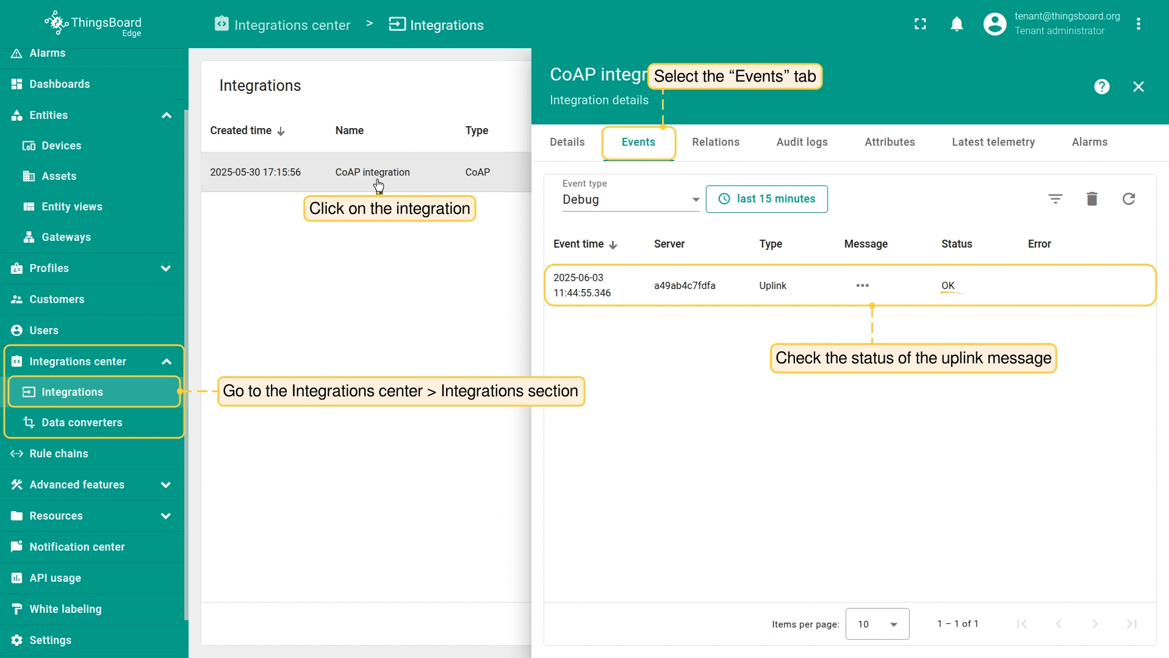
Task: Clear events with the trash icon
Action: [x=1092, y=199]
